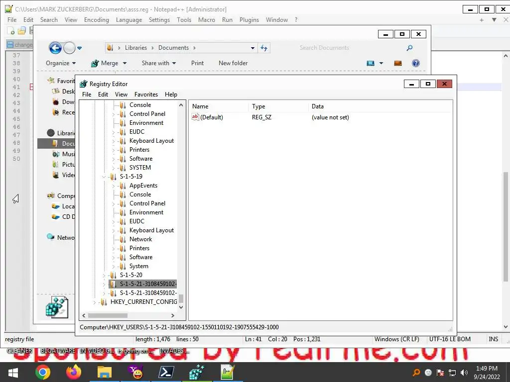Click the orange search tray icon
The height and width of the screenshot is (382, 510).
(416, 373)
